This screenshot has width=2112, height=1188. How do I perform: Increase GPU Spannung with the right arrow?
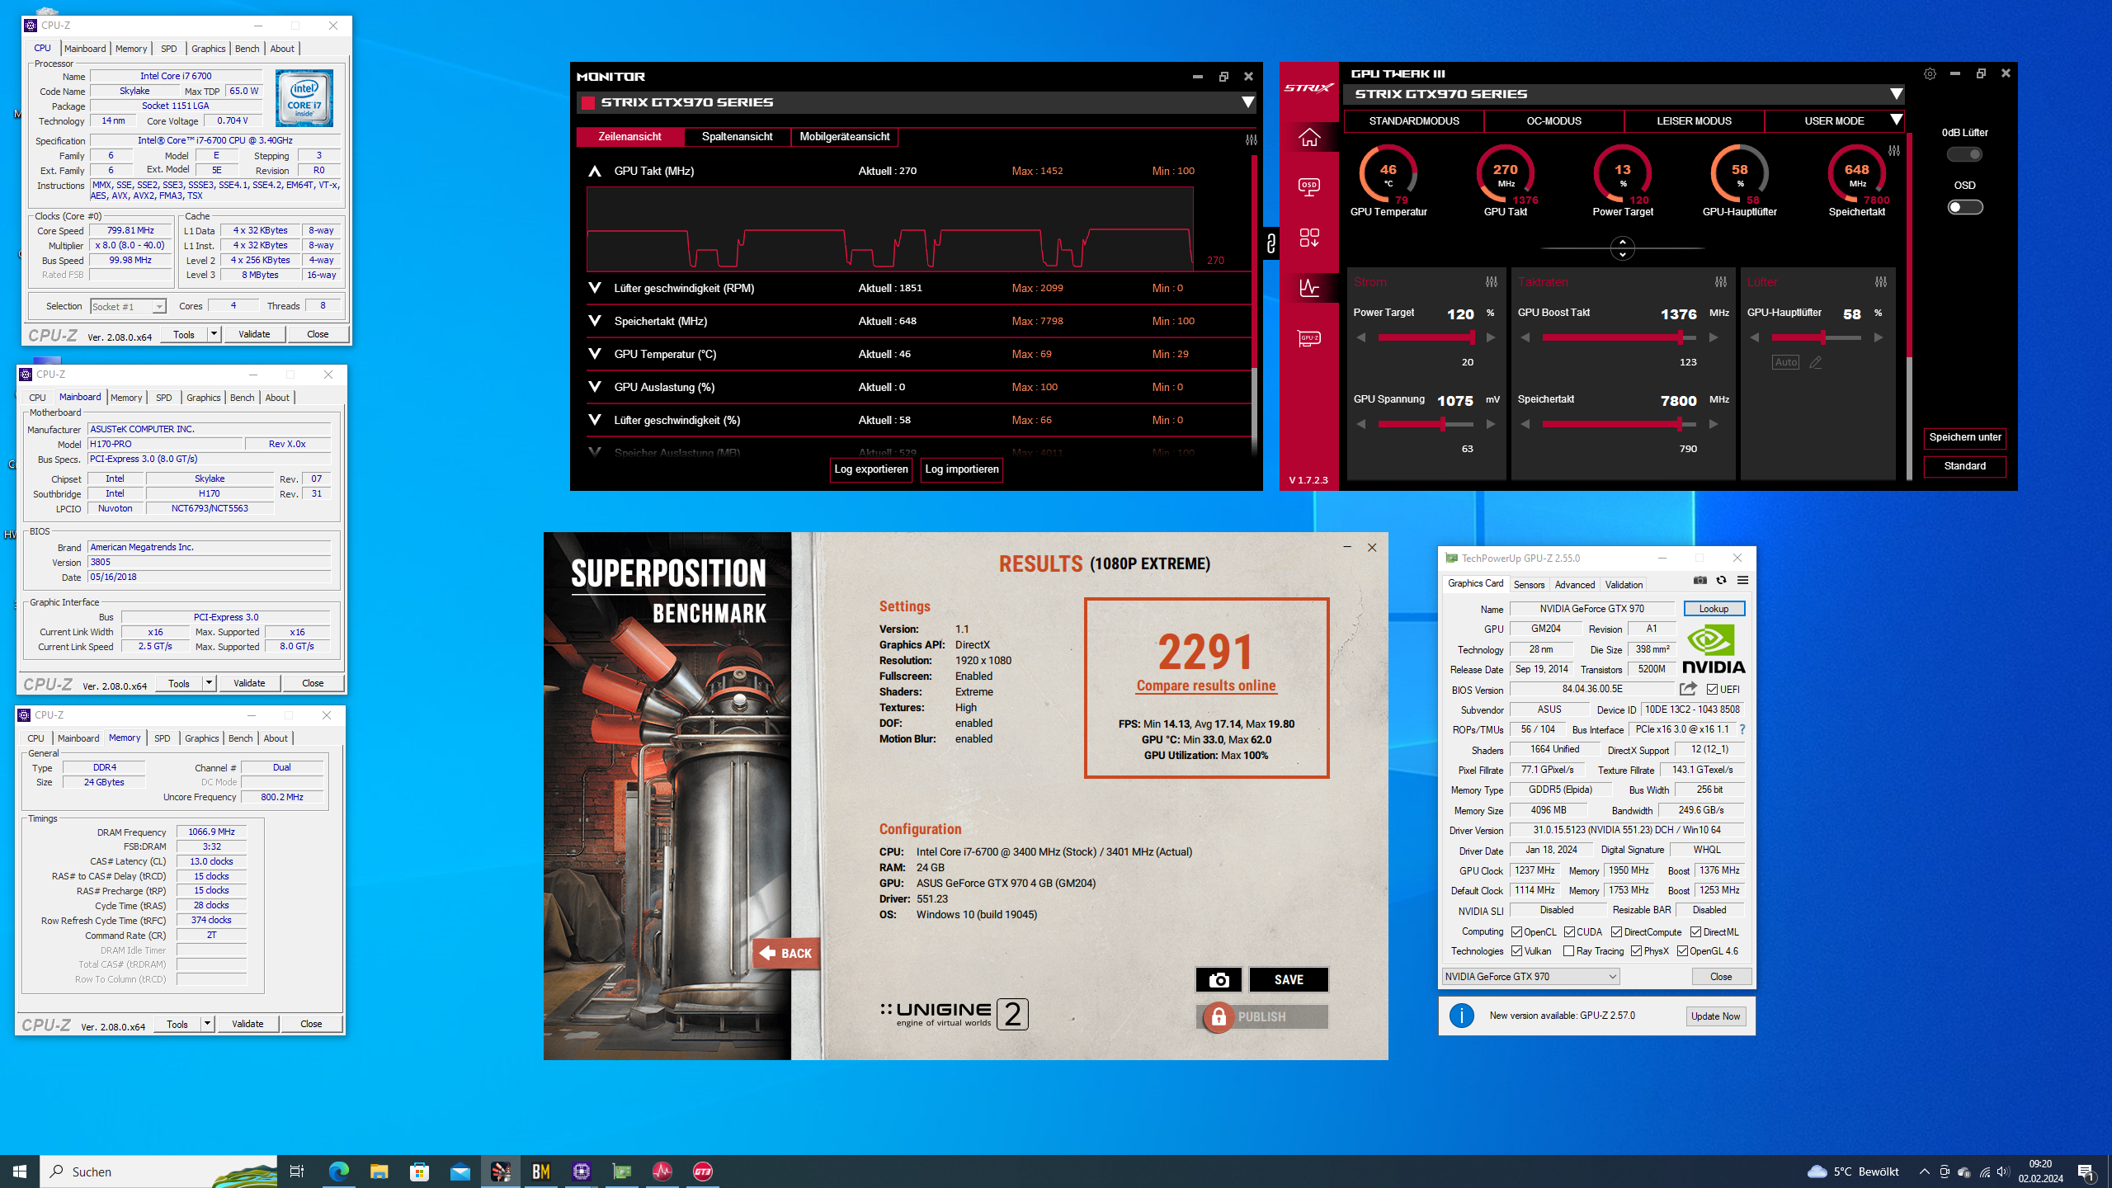[x=1490, y=424]
